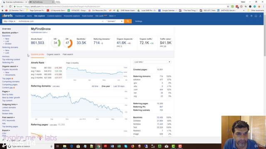Screen dimensions: 266x149
Task: Expand myfirstdrone.com URL dropdown under title
Action: (39, 32)
